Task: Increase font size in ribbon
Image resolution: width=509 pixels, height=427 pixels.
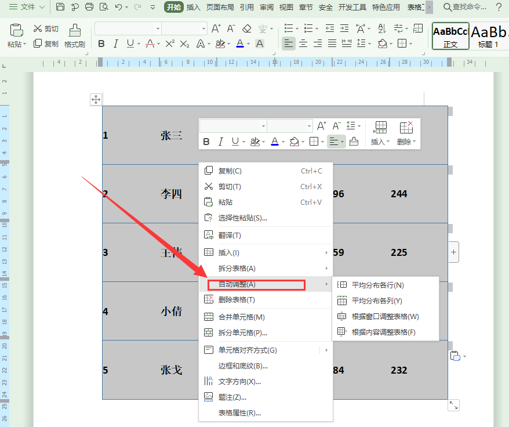Action: click(x=216, y=28)
